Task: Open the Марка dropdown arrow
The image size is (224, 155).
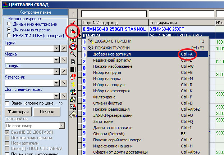Action: pyautogui.click(x=56, y=60)
